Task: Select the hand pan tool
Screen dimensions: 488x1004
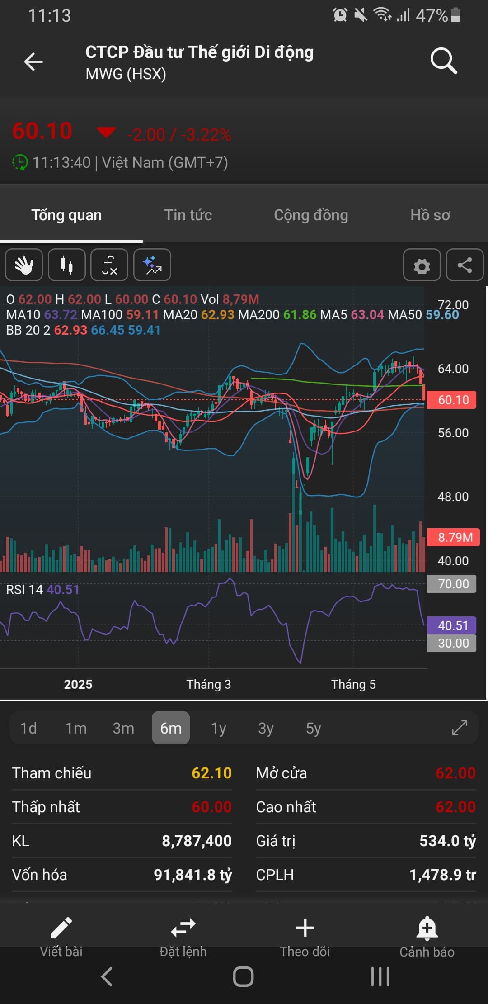Action: click(x=24, y=265)
